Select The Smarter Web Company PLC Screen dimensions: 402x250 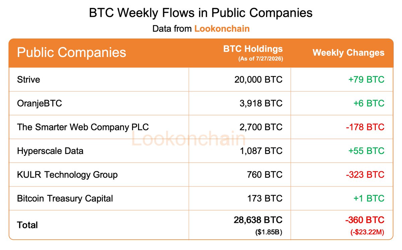pyautogui.click(x=83, y=127)
